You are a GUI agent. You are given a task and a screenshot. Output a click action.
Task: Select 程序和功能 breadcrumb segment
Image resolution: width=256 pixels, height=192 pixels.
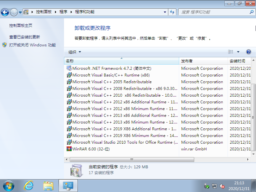[x=85, y=12]
